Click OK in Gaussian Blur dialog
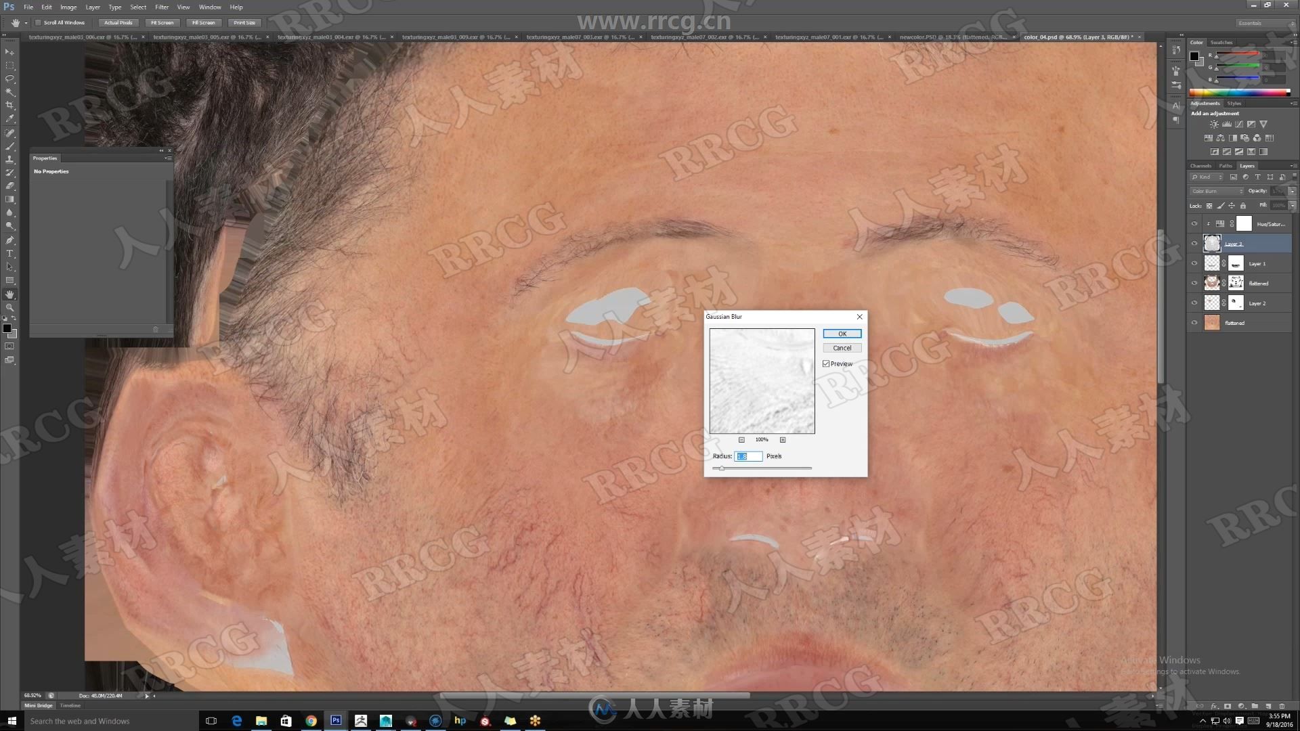This screenshot has width=1300, height=731. [x=842, y=334]
